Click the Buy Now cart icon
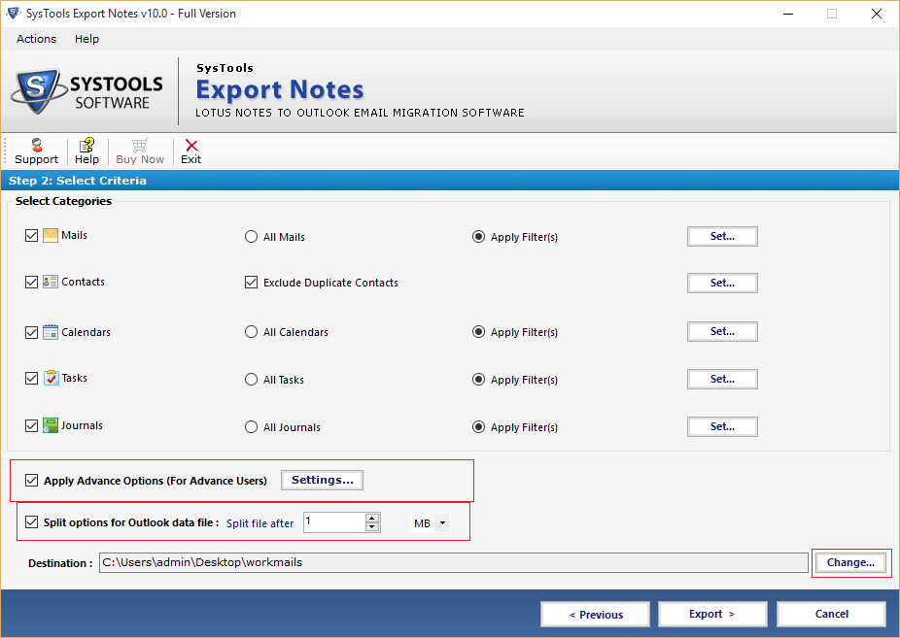900x638 pixels. click(140, 145)
